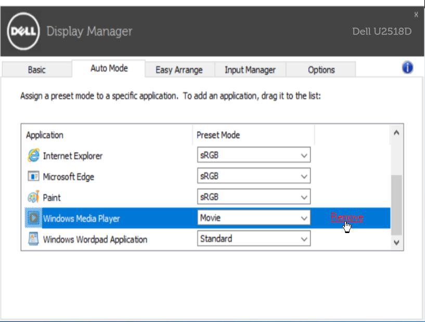This screenshot has width=425, height=322.
Task: Open the blue info icon
Action: pos(407,68)
